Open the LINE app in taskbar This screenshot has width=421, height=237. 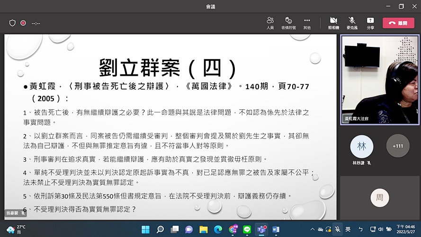[247, 229]
